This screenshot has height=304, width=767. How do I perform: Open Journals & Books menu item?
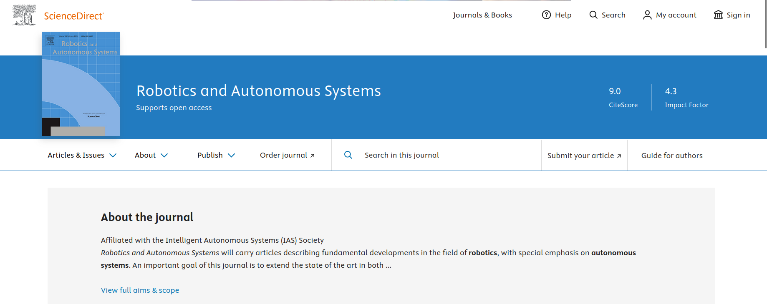(x=482, y=15)
